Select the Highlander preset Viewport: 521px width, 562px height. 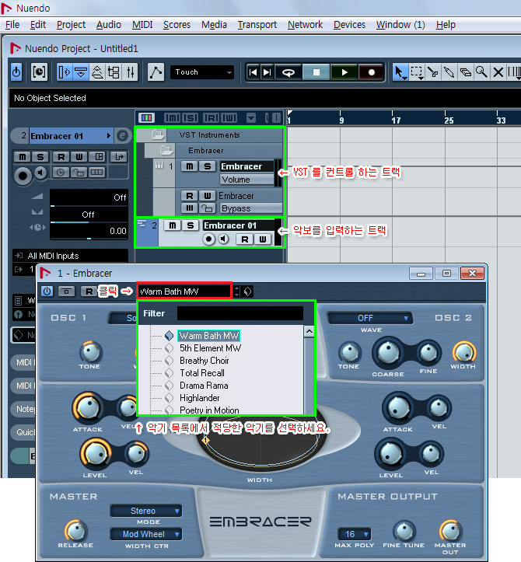200,398
